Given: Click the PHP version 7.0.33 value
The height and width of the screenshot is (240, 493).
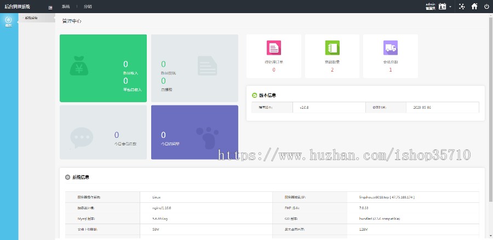Looking at the screenshot, I should pyautogui.click(x=364, y=208).
